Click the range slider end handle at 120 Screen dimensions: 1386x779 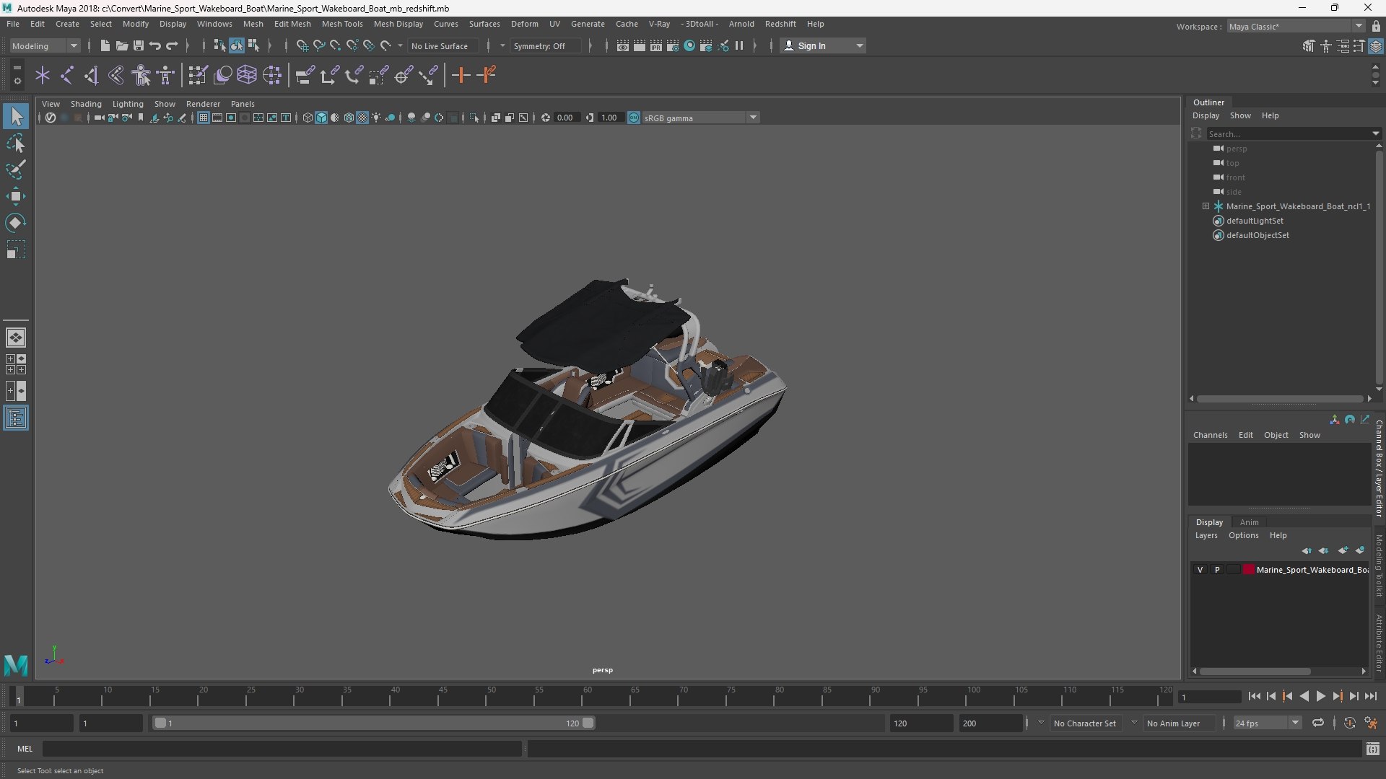tap(588, 723)
